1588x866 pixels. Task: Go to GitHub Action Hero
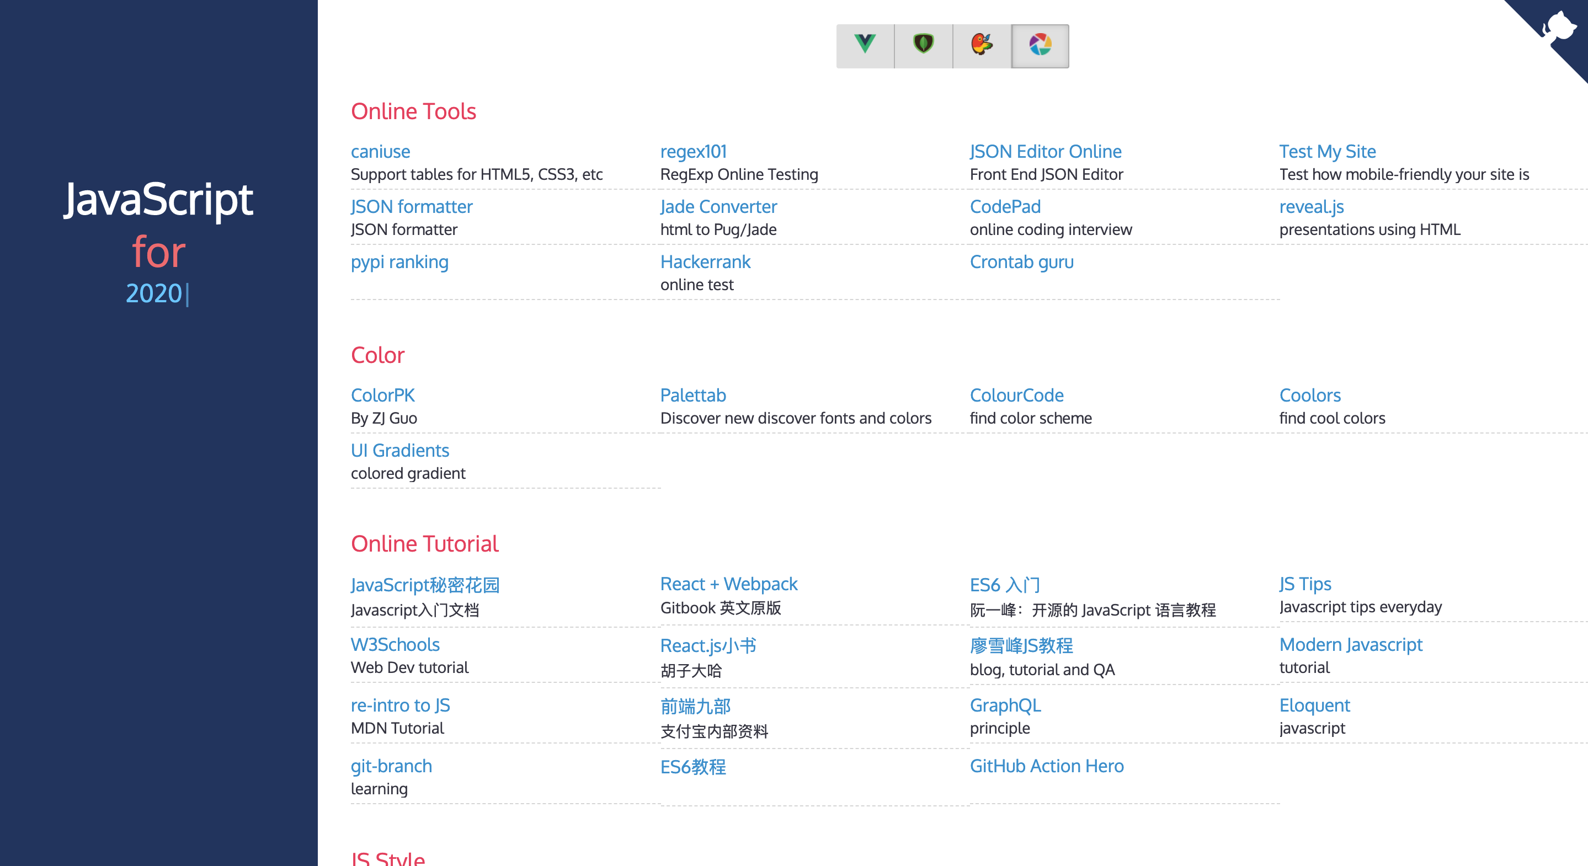pyautogui.click(x=1046, y=766)
